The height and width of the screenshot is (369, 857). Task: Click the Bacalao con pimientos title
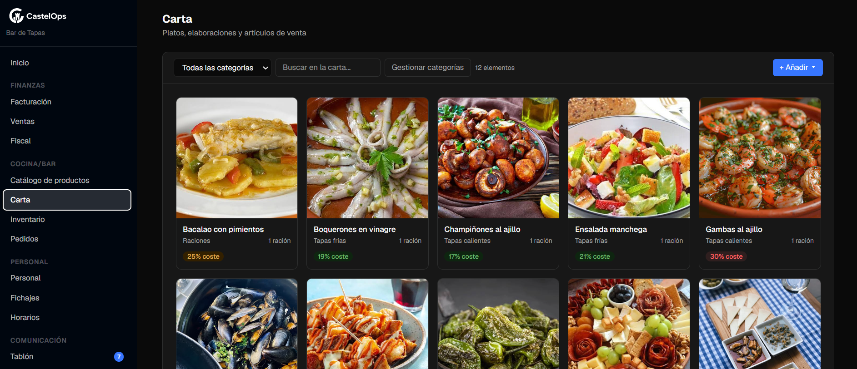[x=223, y=229]
